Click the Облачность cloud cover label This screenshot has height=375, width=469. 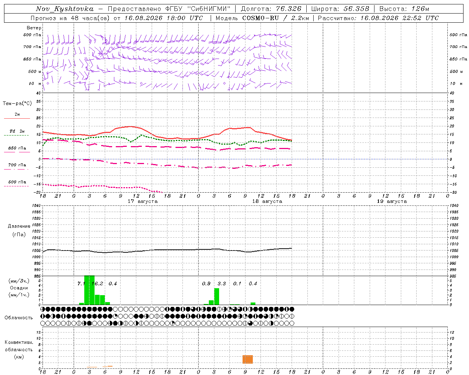tap(19, 318)
